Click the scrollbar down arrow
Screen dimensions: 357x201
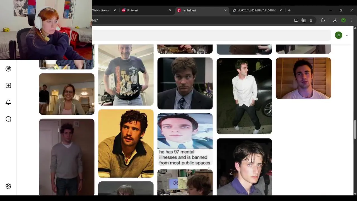[x=355, y=193]
